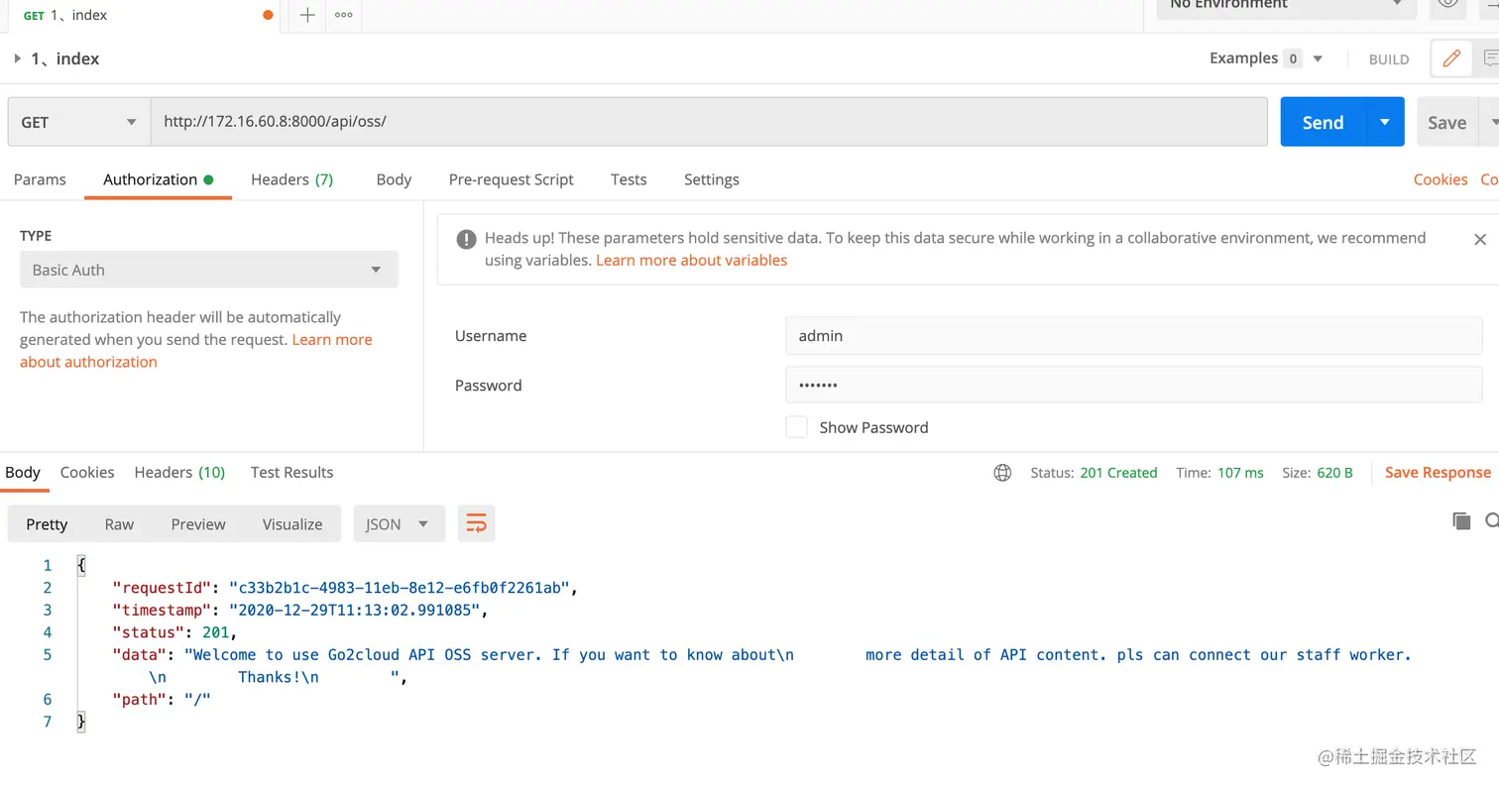
Task: Click the search response icon
Action: click(1491, 521)
